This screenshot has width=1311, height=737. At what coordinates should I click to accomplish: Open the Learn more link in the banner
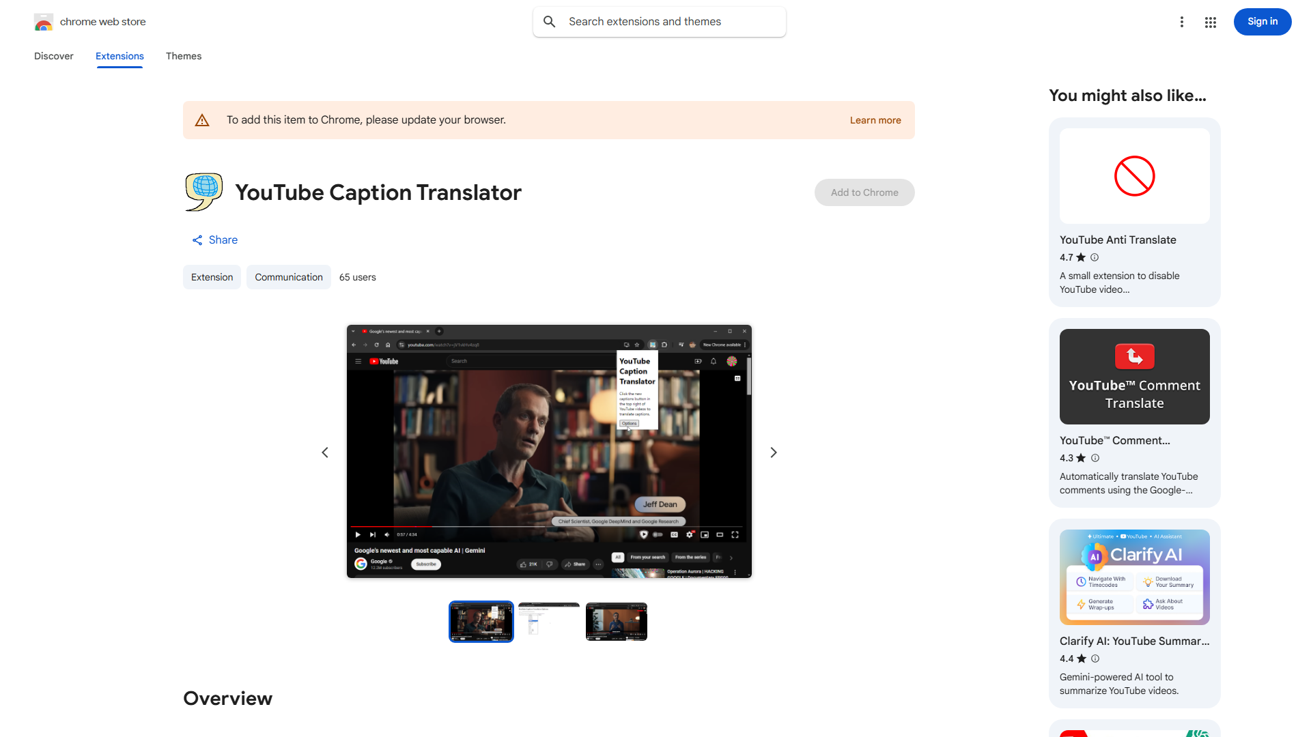pyautogui.click(x=875, y=119)
